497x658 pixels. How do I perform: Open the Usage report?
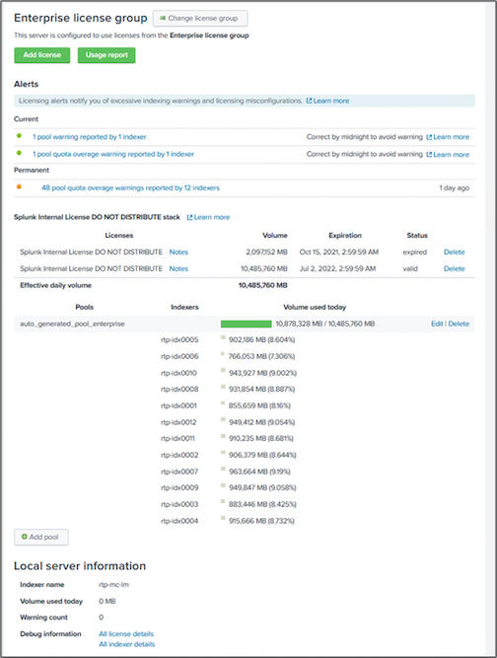106,55
